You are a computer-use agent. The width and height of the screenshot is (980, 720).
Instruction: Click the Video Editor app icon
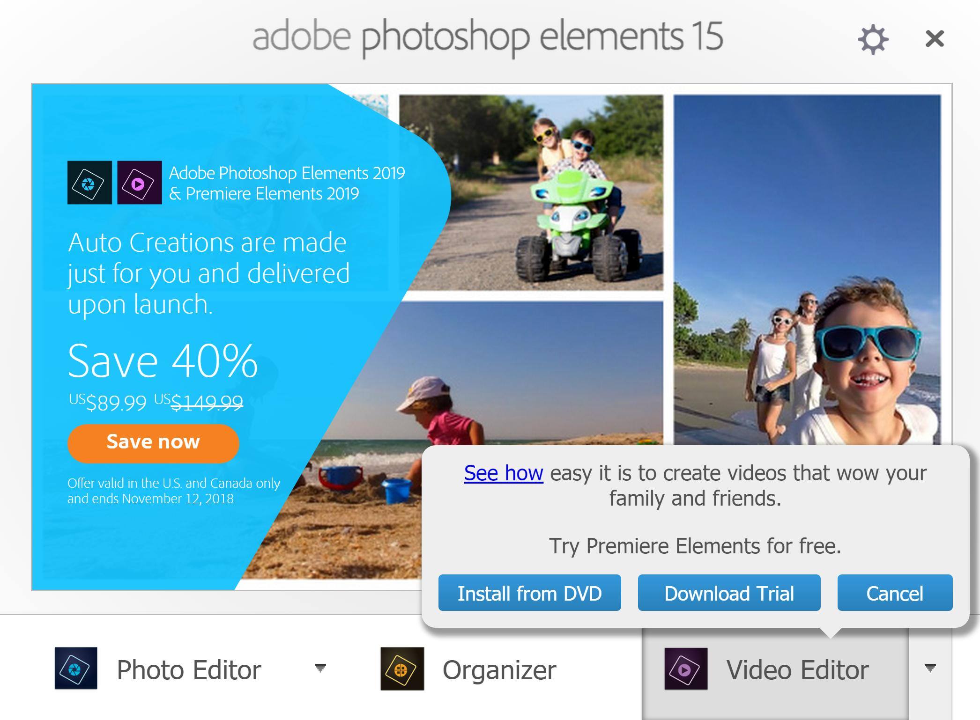686,669
